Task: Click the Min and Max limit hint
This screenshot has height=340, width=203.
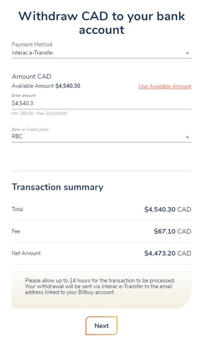Action: click(x=39, y=113)
